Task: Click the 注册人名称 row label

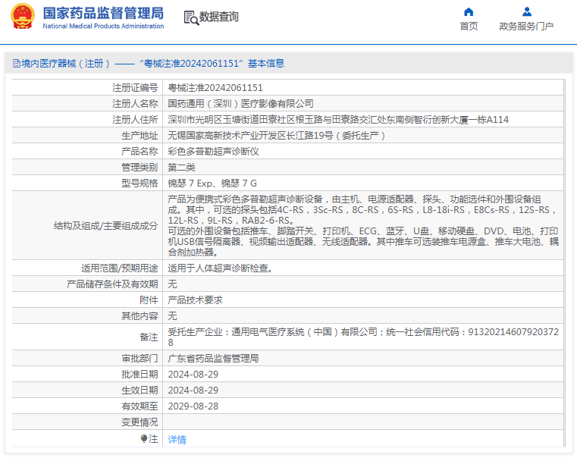Action: 135,104
